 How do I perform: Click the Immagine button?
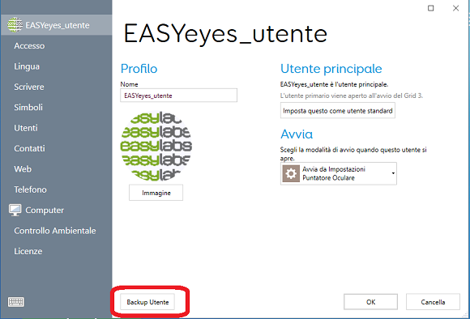click(156, 193)
